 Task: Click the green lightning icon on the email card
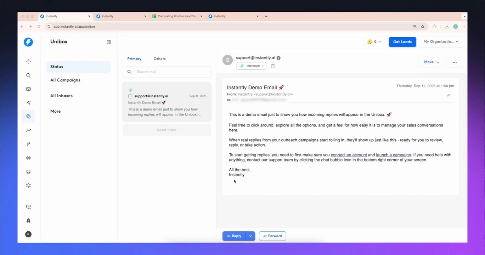point(131,90)
